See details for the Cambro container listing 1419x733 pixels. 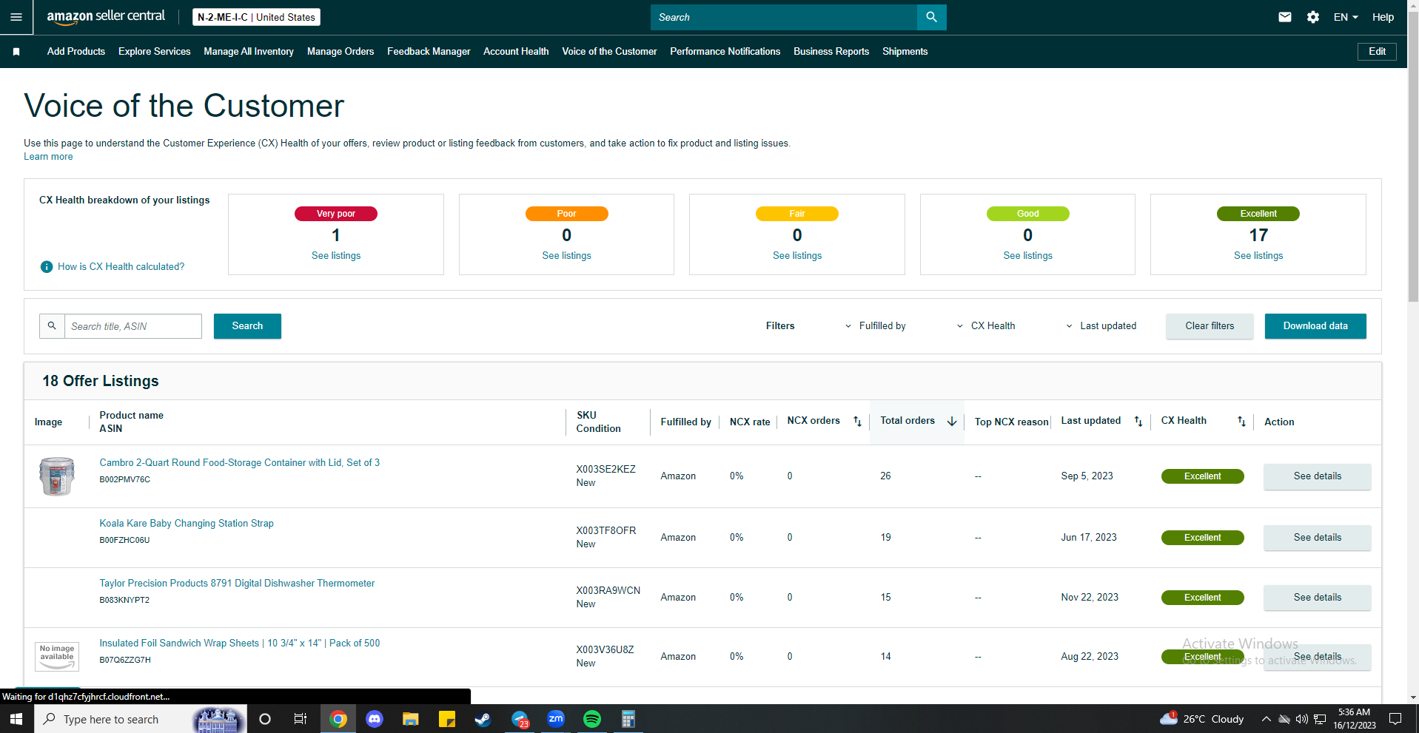(x=1318, y=476)
